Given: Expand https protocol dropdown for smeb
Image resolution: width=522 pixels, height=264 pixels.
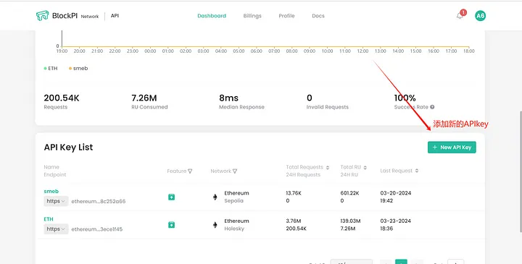Looking at the screenshot, I should [x=56, y=201].
